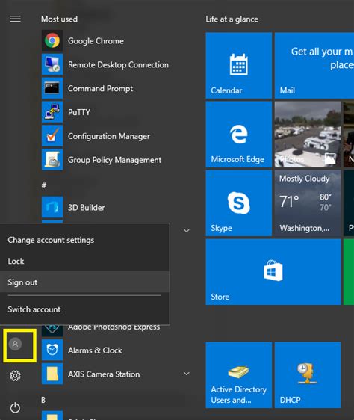
Task: Click the Power icon
Action: (15, 407)
